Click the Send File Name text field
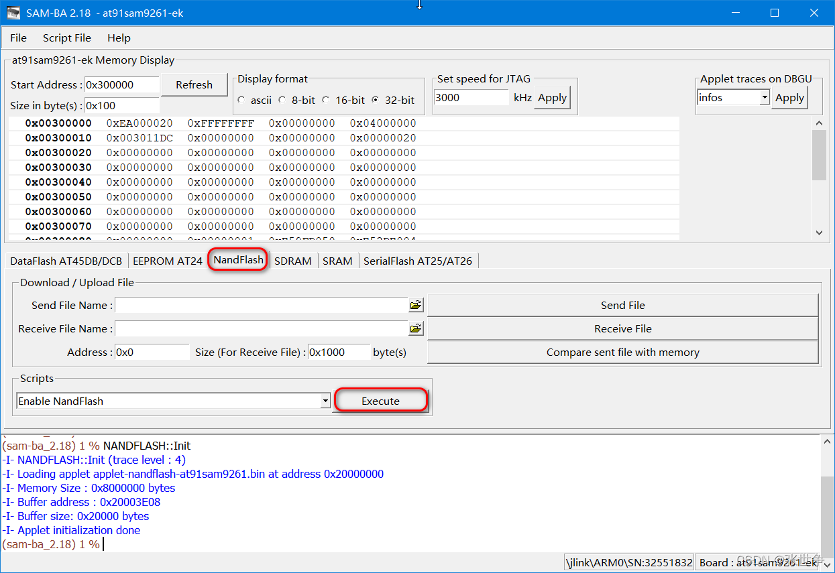 point(262,306)
